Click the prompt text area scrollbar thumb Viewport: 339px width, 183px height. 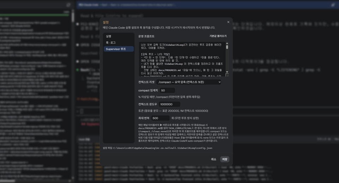pos(227,47)
